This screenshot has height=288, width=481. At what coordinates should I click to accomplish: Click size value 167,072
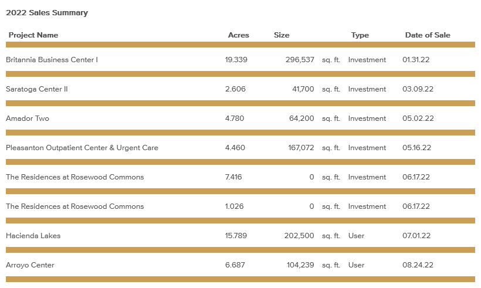click(x=301, y=148)
